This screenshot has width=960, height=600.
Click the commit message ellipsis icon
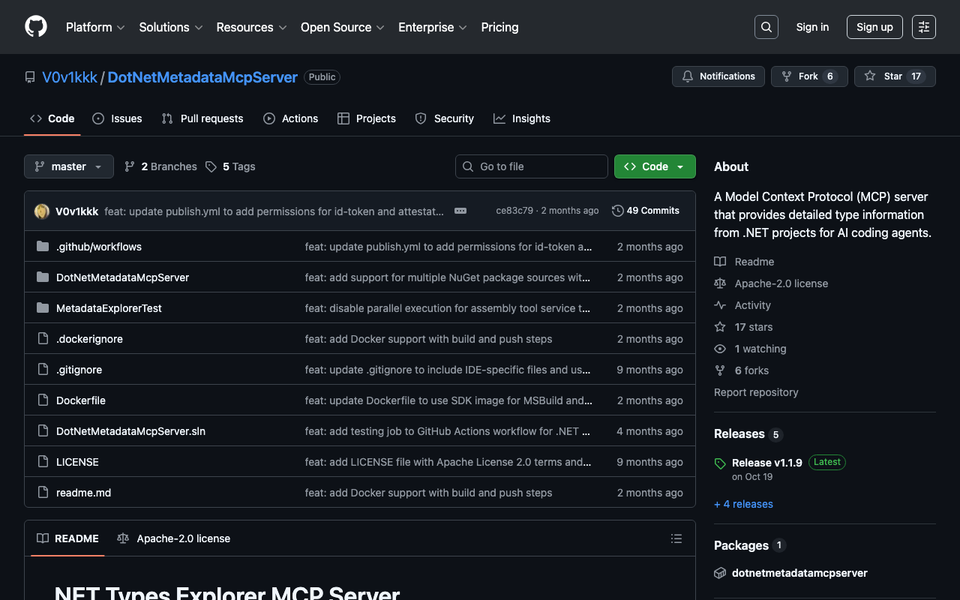click(460, 211)
